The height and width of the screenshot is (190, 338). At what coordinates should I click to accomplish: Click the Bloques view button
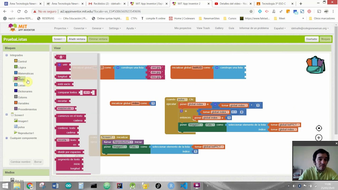pos(326,39)
